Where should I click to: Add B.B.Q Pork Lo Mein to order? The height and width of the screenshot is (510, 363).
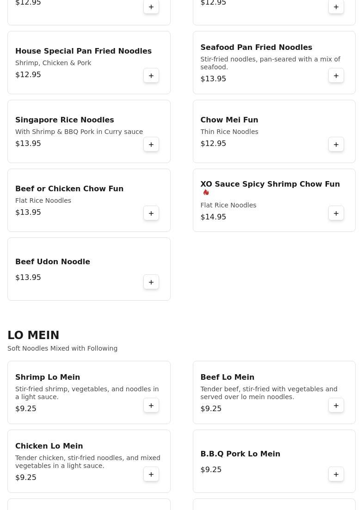(336, 474)
